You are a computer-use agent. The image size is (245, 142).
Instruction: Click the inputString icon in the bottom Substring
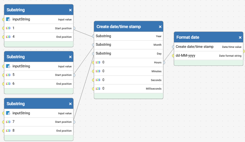tap(8, 113)
